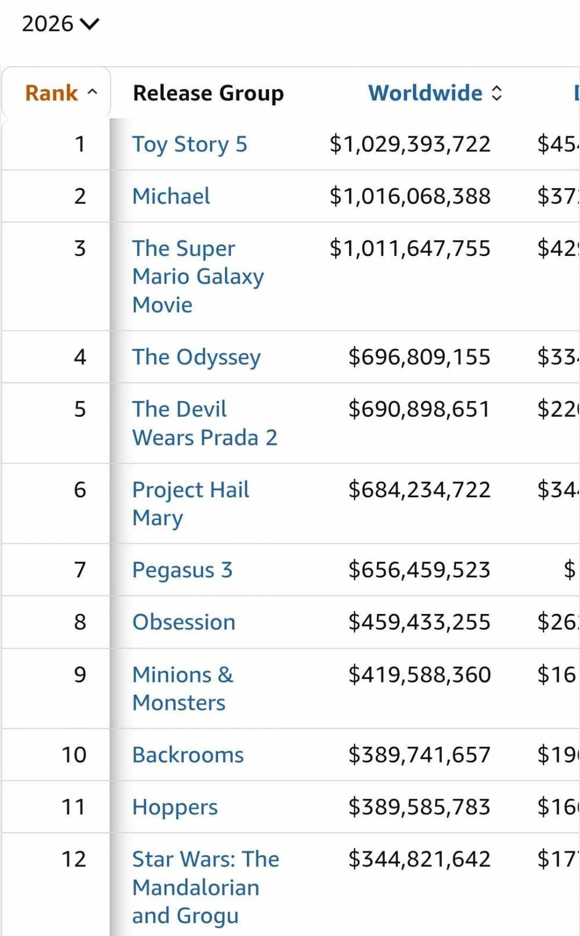Open The Odyssey release page
Screen dimensions: 580x936
coord(196,357)
